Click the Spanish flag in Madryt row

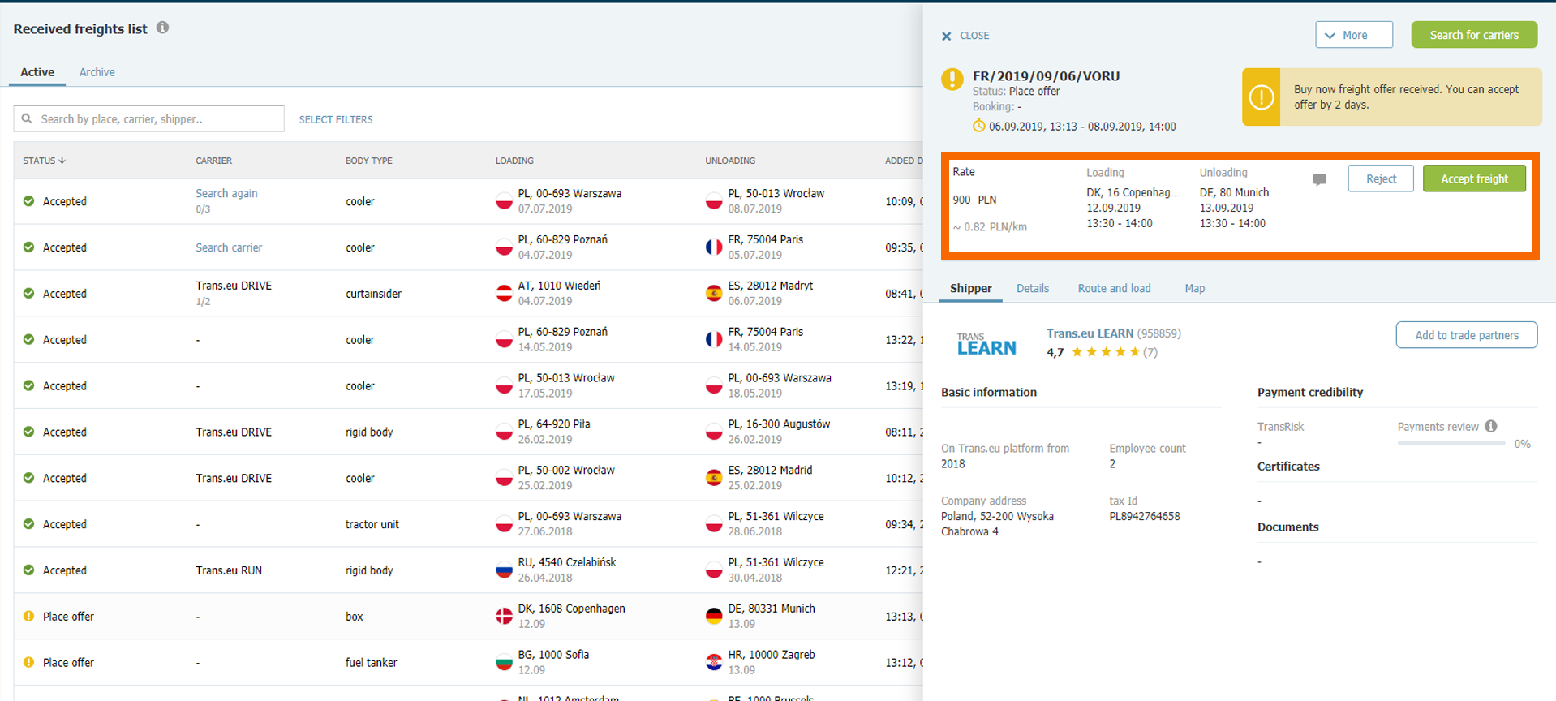click(714, 293)
